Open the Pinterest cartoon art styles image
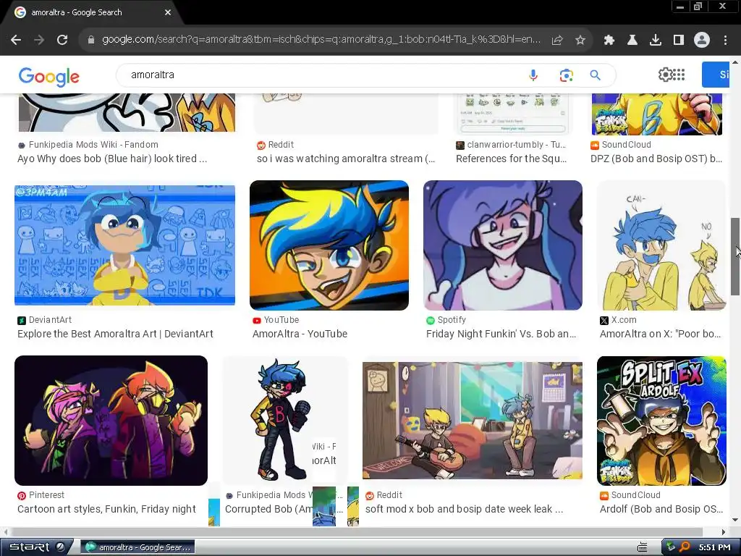 pyautogui.click(x=111, y=421)
